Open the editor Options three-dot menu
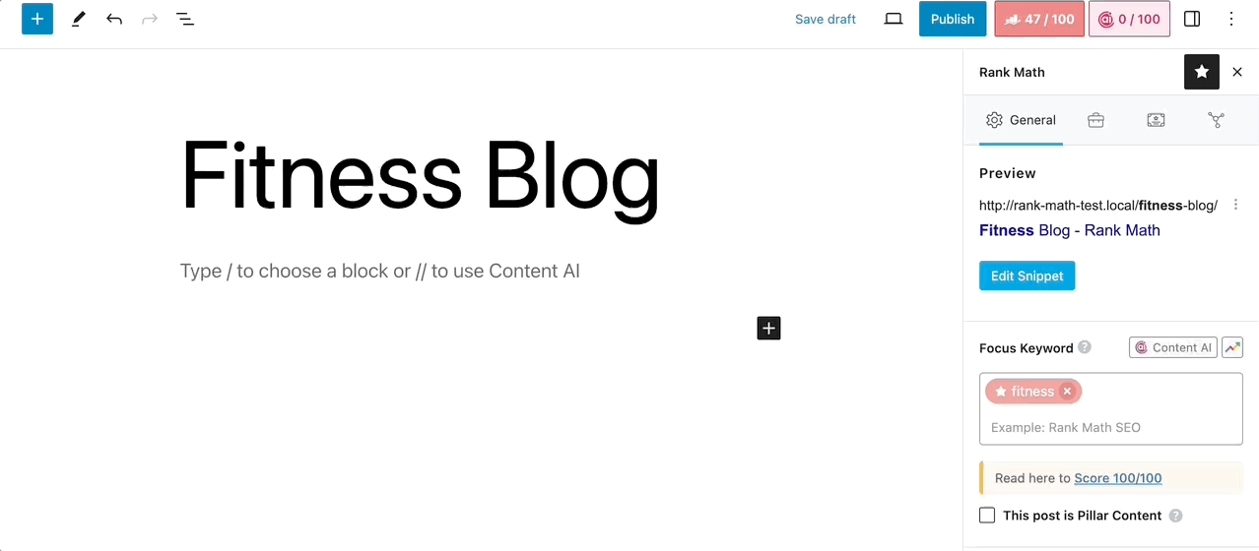 [x=1231, y=19]
